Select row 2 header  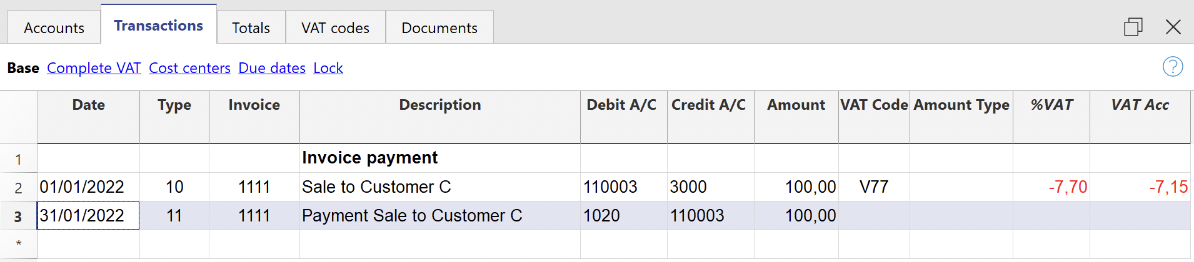[x=18, y=188]
